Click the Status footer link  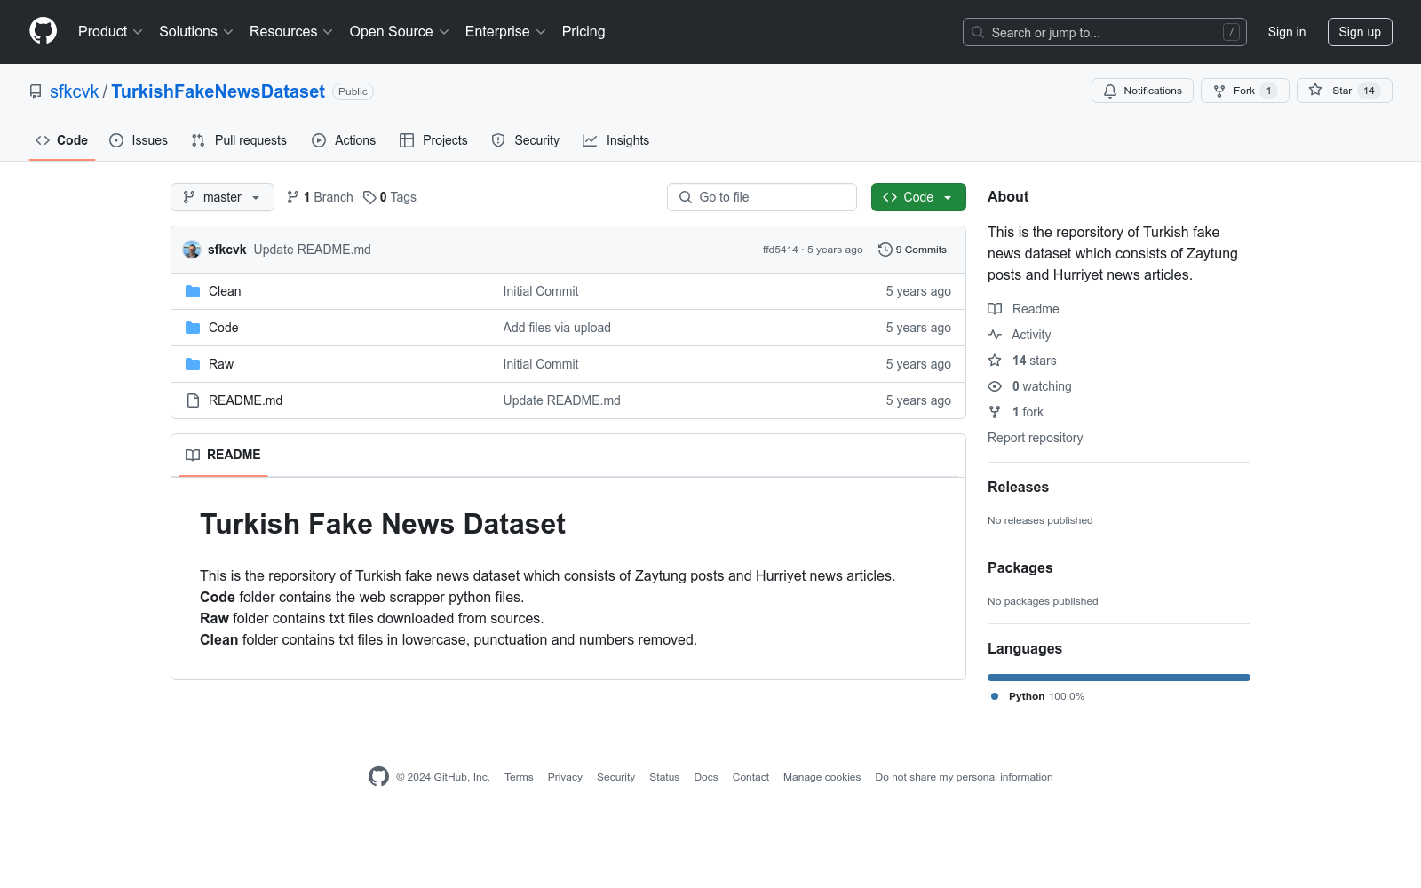pos(664,777)
